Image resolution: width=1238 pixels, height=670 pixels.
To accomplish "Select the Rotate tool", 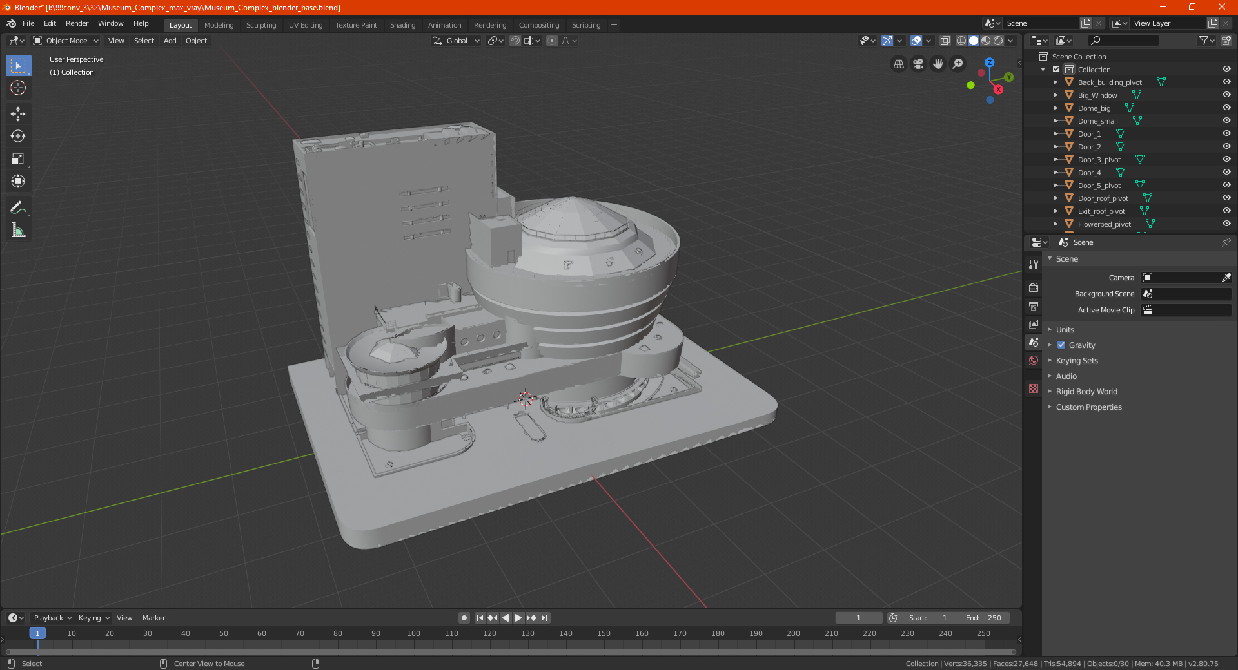I will point(18,137).
